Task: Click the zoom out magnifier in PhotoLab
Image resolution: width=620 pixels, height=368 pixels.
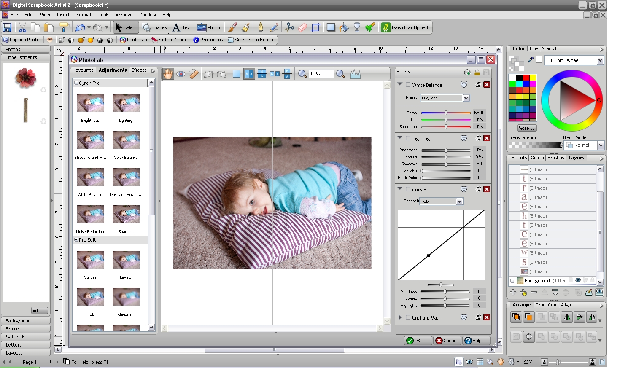Action: coord(302,74)
